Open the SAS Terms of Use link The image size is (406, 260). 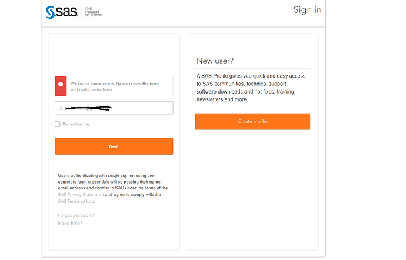pos(76,201)
